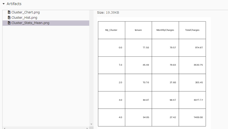Select the Cluster_Stats_Mean.png file
Image resolution: width=228 pixels, height=129 pixels.
(x=46, y=23)
